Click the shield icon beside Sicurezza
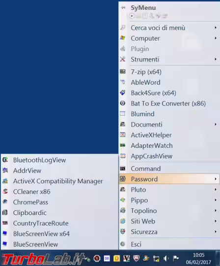 (123, 232)
